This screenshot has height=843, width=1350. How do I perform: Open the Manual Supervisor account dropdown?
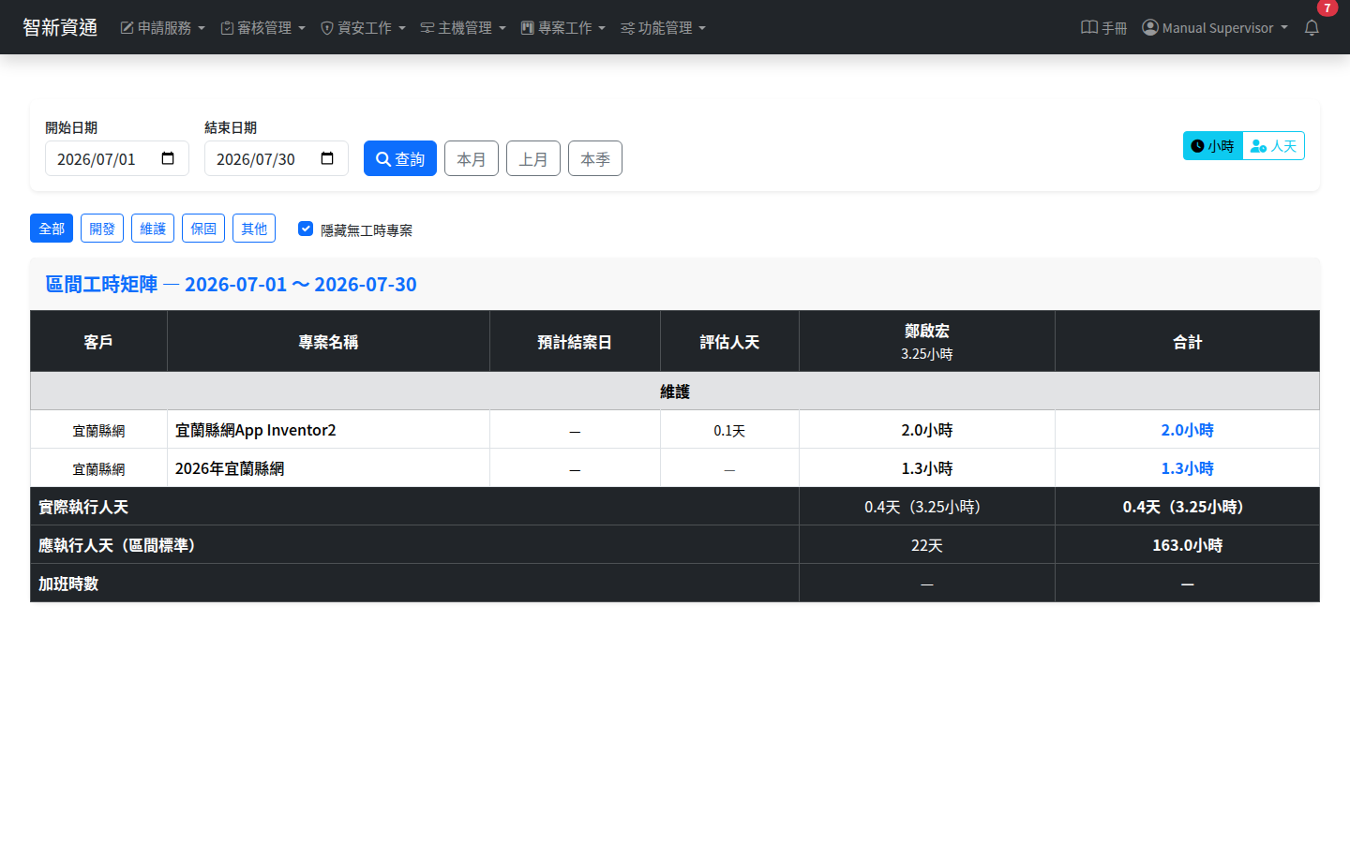point(1215,28)
